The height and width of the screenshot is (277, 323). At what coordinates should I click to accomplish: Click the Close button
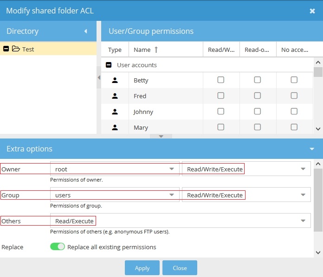(180, 268)
